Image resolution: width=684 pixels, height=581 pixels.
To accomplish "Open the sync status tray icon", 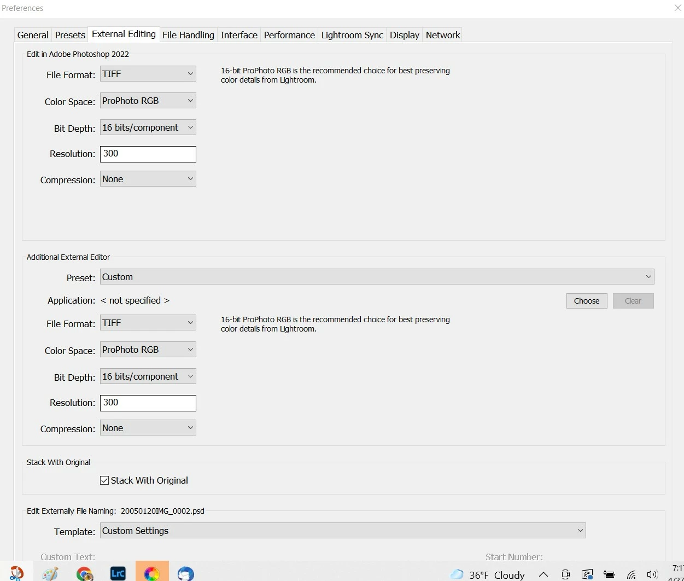I will 588,574.
